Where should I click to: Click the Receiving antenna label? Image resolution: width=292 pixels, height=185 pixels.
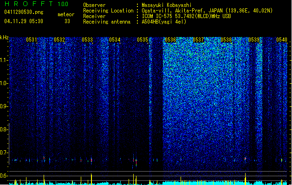point(107,22)
